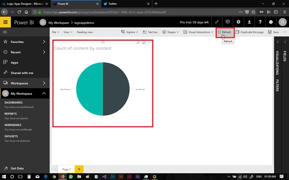Switch to the Logic Apps Designer browser tab
This screenshot has height=180, width=289.
25,4
